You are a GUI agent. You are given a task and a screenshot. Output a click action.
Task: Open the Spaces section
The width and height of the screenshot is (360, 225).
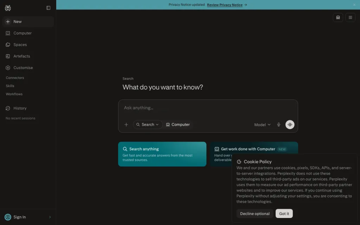(28, 45)
